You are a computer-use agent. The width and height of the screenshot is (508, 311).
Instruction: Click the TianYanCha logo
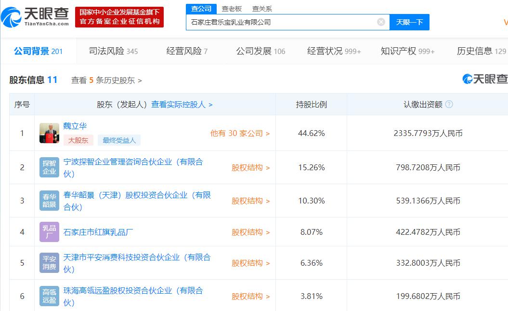35,17
